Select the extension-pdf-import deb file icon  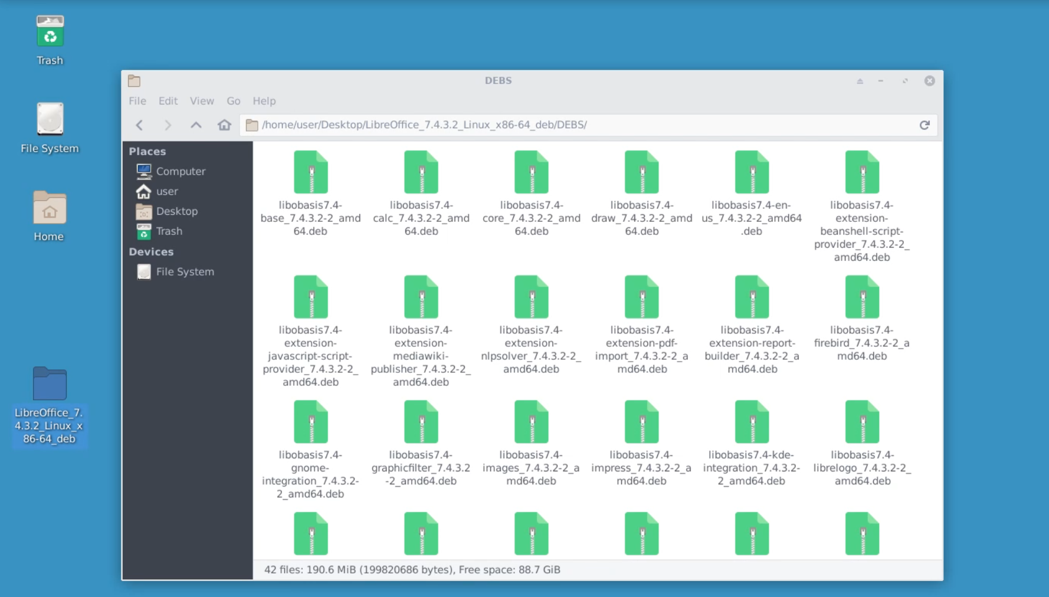point(642,297)
